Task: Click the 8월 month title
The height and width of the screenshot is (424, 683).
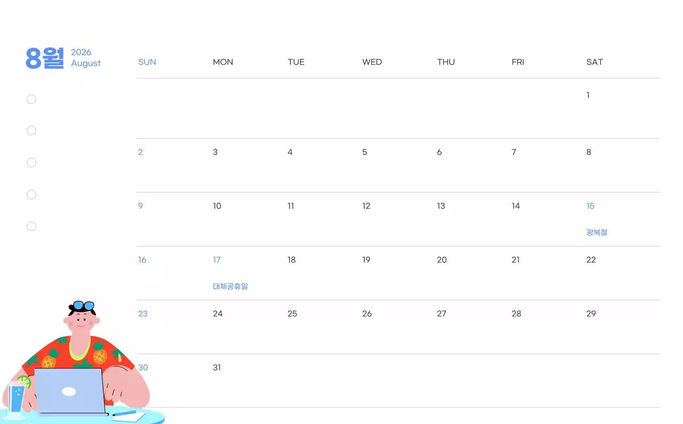Action: (x=44, y=58)
